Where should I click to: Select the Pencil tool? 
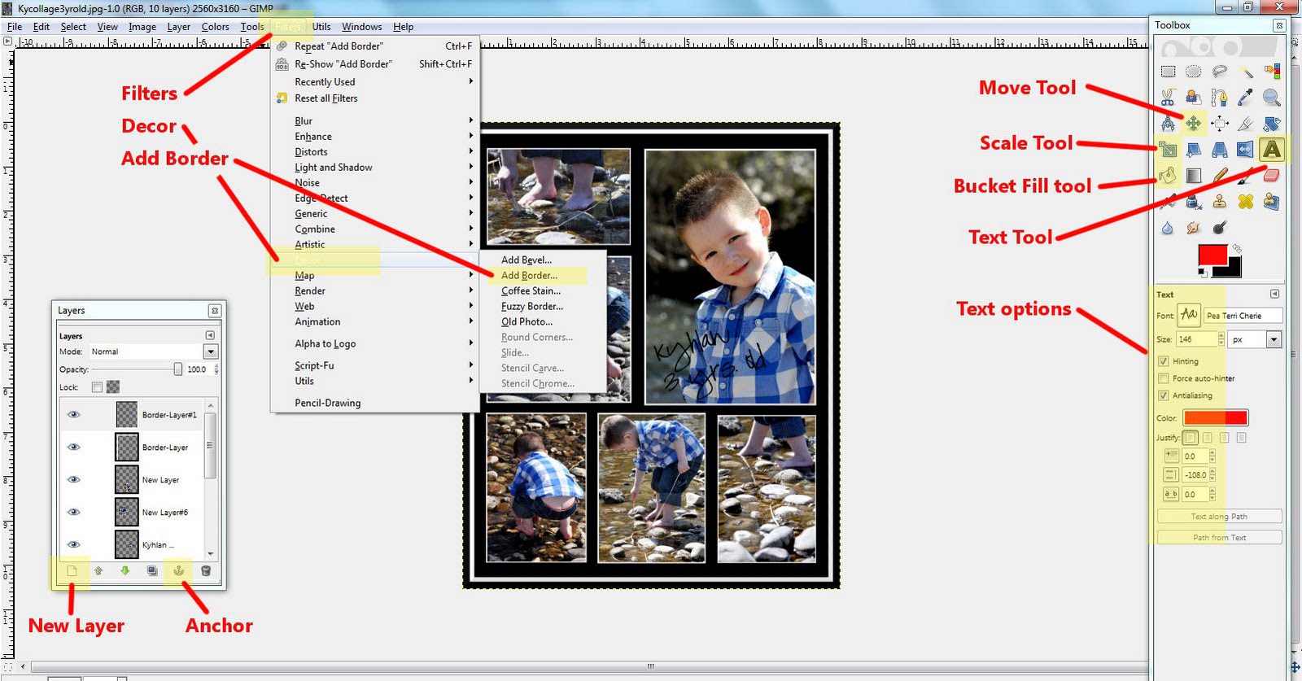tap(1220, 176)
